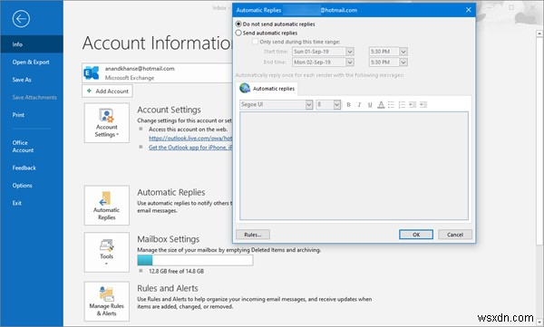The width and height of the screenshot is (544, 327).
Task: Open the Automatic Replies tile
Action: point(106,206)
